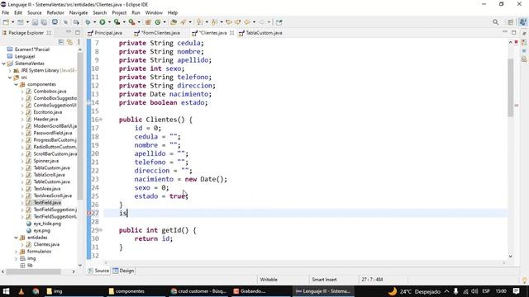Switch to the TablaCustom.java tab
The height and width of the screenshot is (297, 529).
click(x=260, y=33)
